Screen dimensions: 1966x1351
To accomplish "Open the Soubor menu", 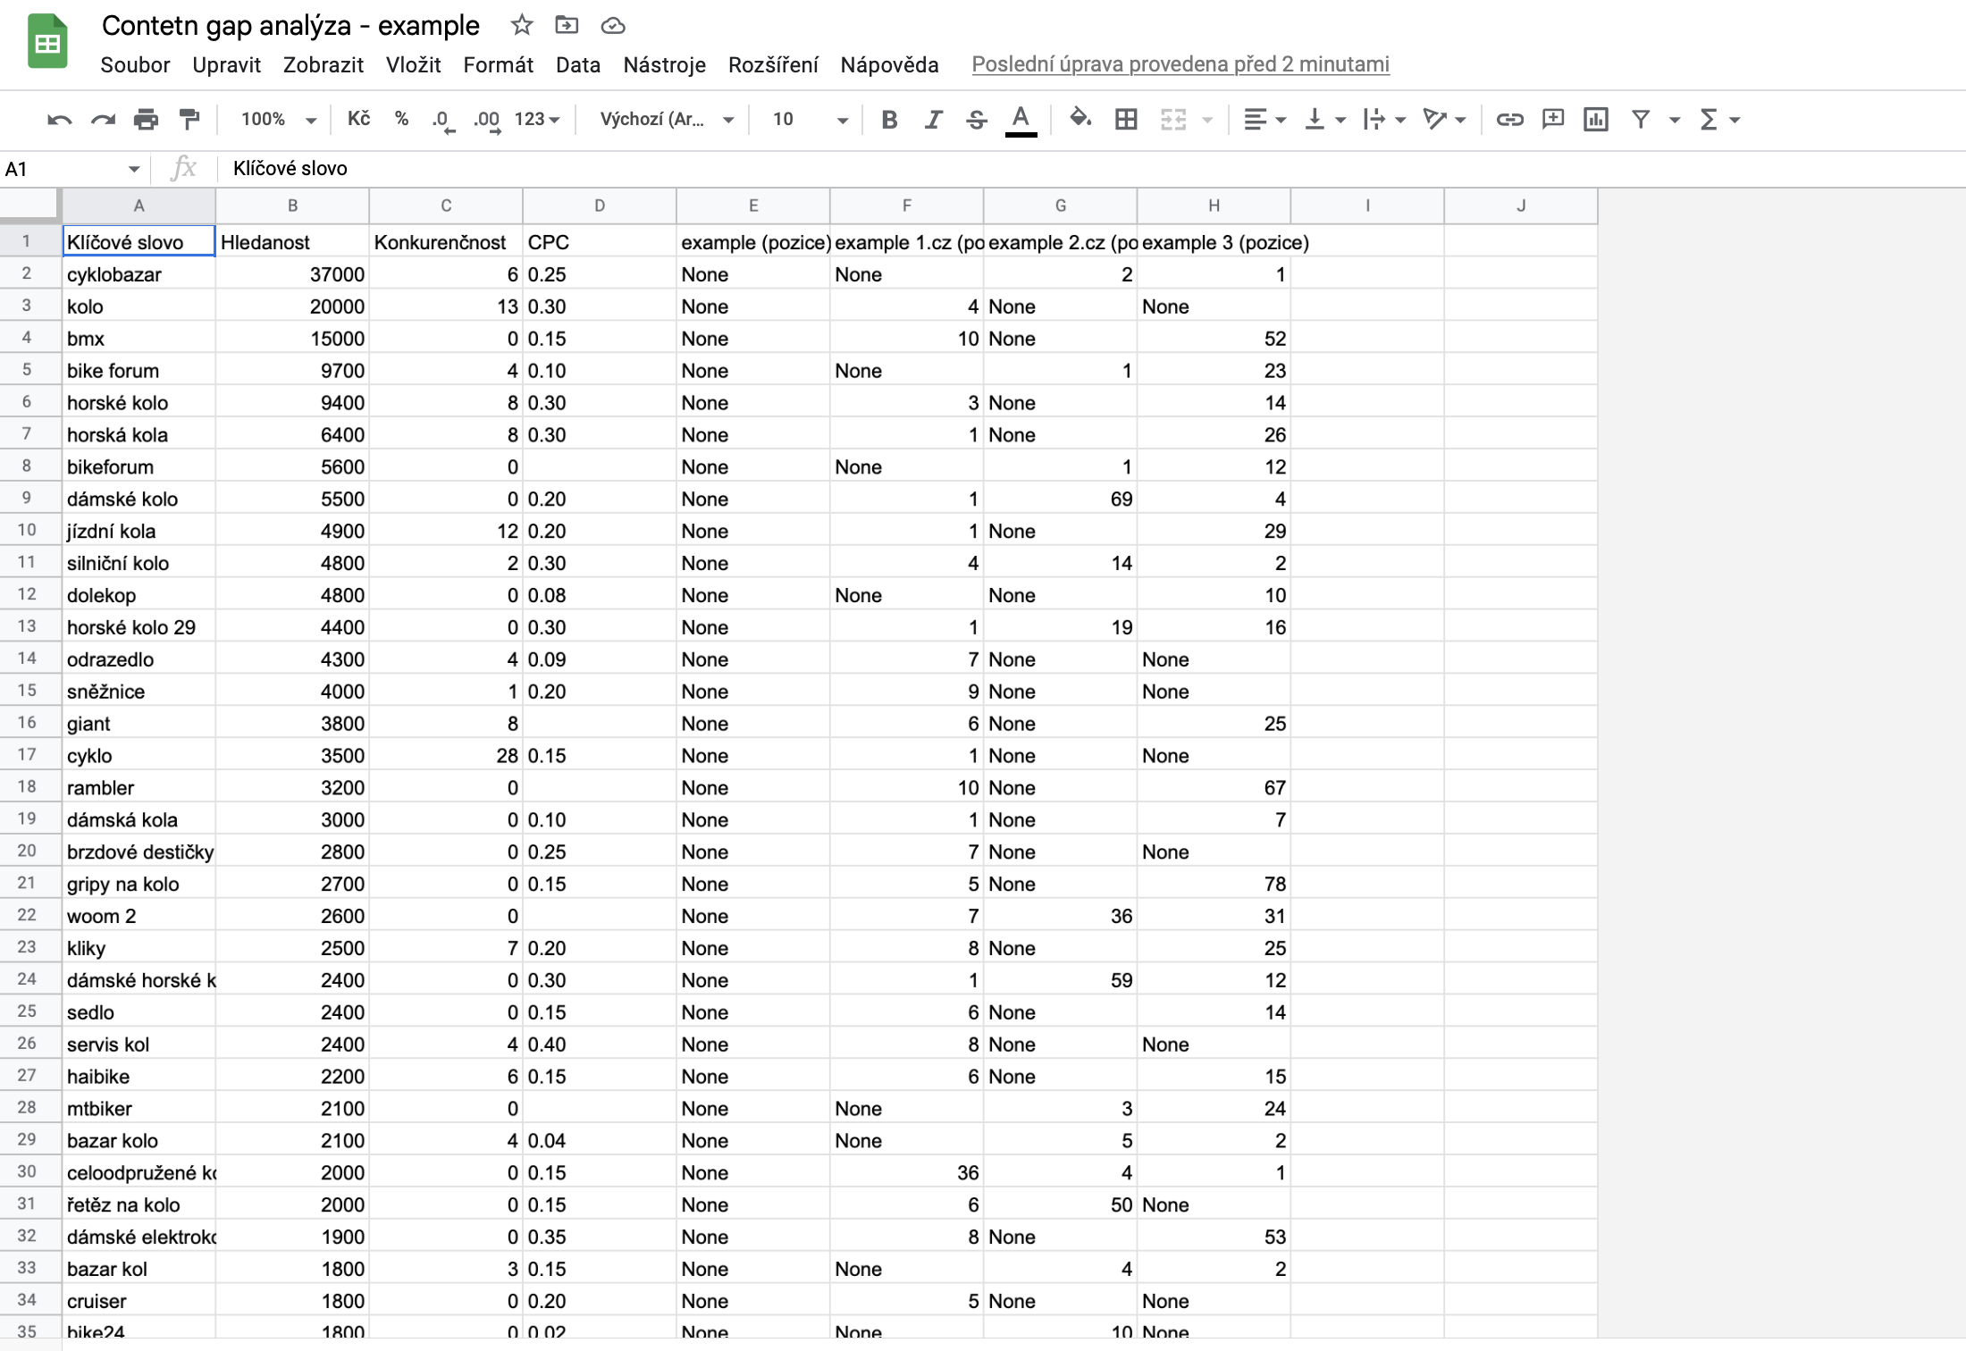I will 135,65.
